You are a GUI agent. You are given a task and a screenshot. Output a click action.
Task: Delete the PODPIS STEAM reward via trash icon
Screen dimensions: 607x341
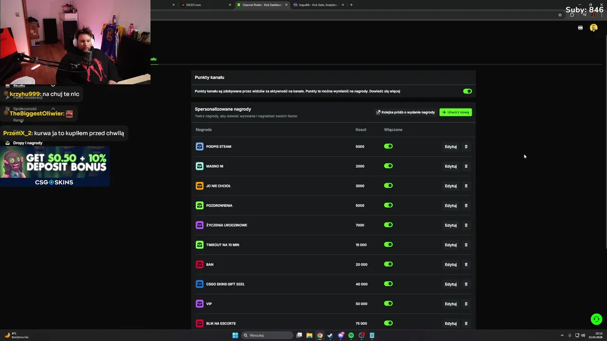tap(466, 146)
